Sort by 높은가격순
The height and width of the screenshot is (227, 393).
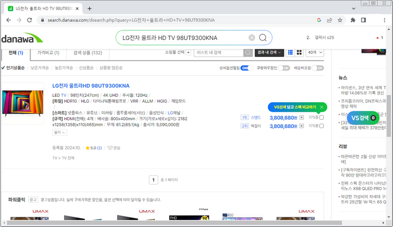tap(64, 68)
